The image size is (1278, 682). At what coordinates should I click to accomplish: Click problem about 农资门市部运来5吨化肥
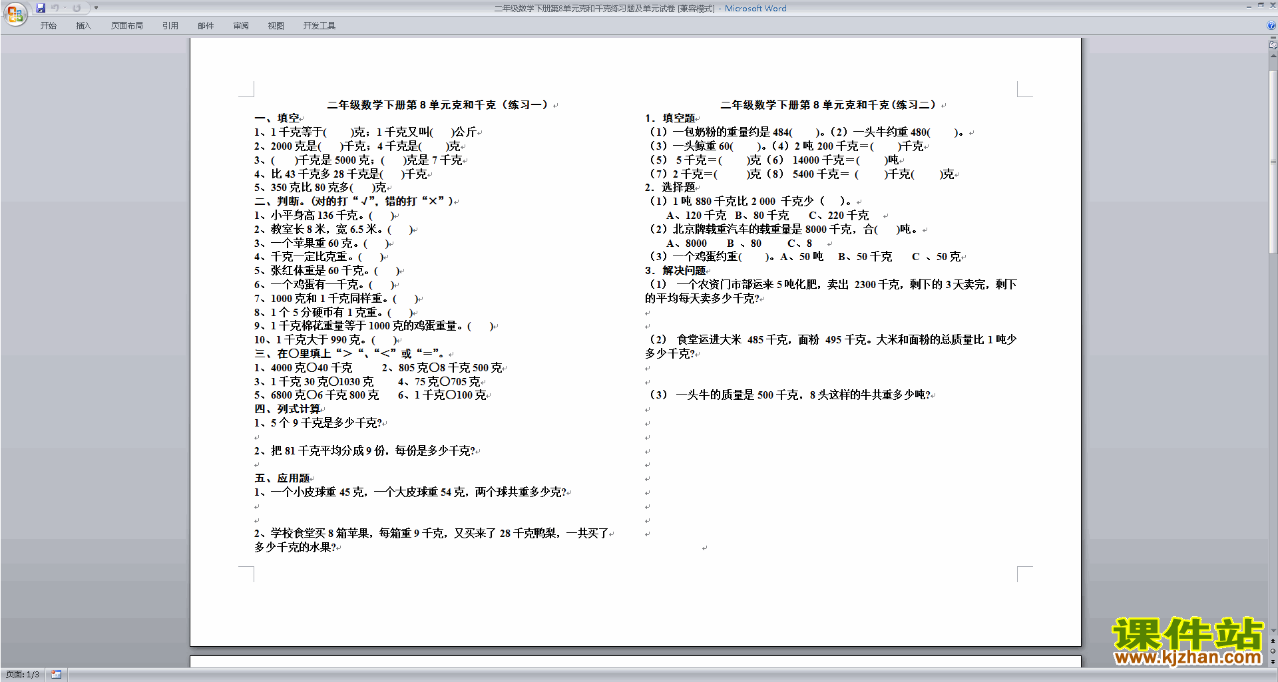tap(831, 291)
